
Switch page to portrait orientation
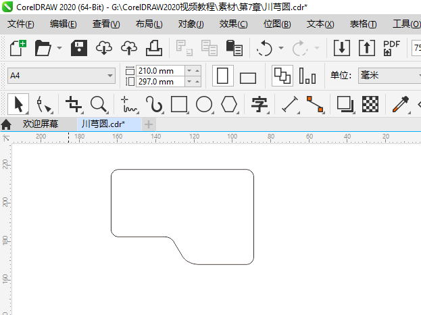point(223,76)
